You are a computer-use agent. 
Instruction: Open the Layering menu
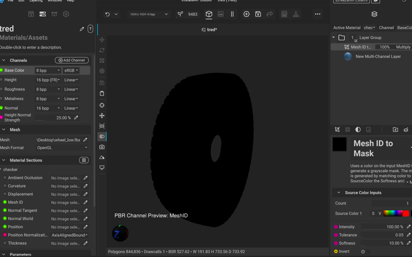(x=36, y=1)
